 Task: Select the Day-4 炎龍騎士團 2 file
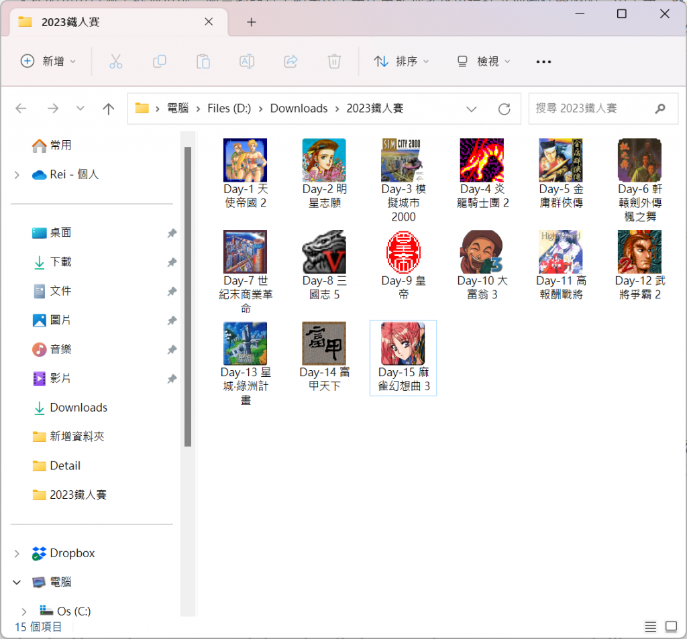[x=482, y=174]
